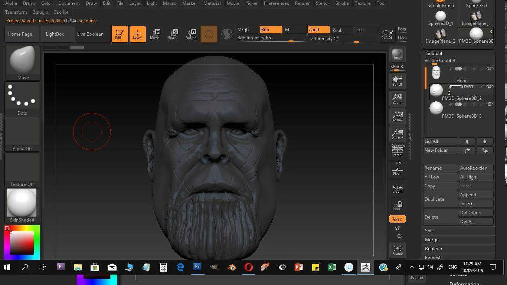Screen dimensions: 507x285
Task: Click the AAHalf view icon
Action: pos(397,134)
